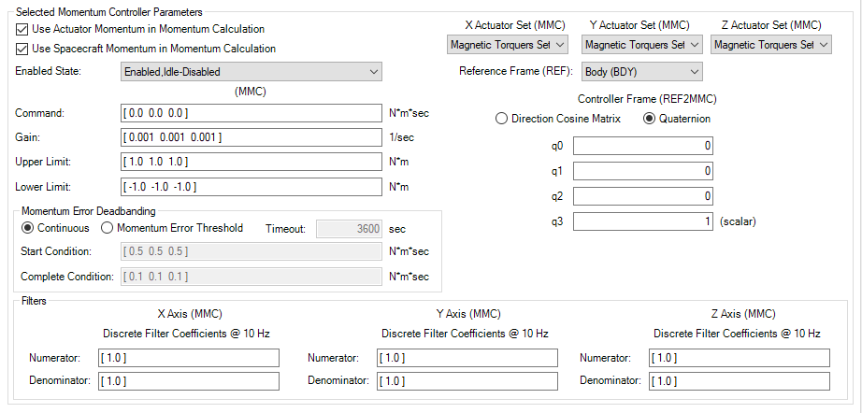
Task: Click the Y Axis Denominator field
Action: pyautogui.click(x=467, y=381)
